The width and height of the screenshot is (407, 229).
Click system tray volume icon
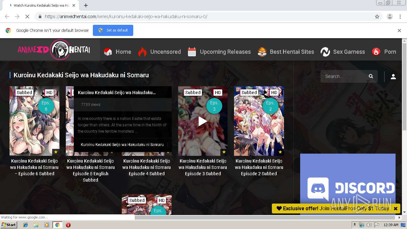click(x=369, y=225)
